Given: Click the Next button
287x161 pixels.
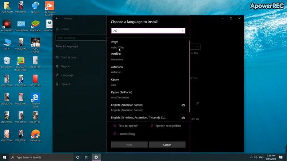Looking at the screenshot, I should click(129, 144).
